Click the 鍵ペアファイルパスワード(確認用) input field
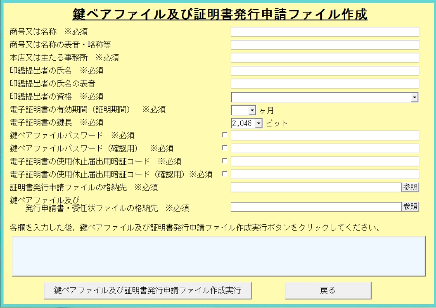The image size is (436, 308). point(325,148)
